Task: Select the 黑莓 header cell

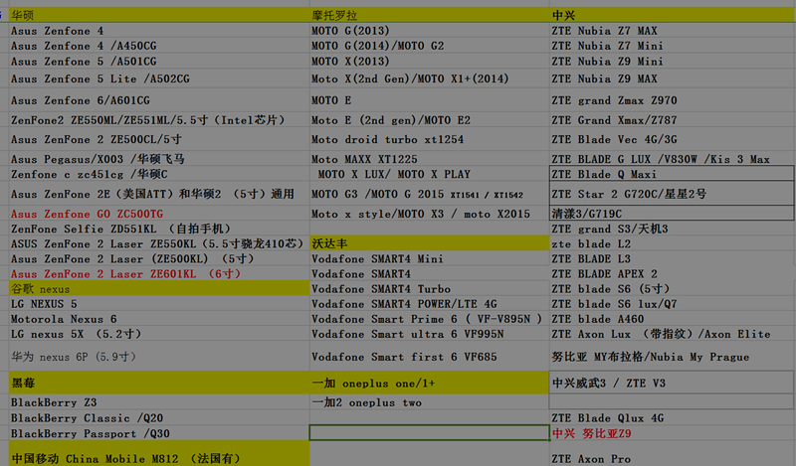Action: [x=159, y=383]
